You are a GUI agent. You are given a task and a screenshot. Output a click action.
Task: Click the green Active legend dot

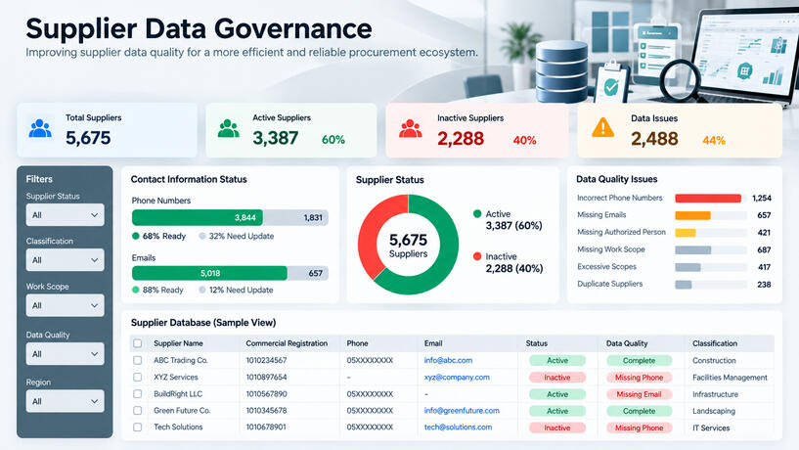tap(477, 213)
